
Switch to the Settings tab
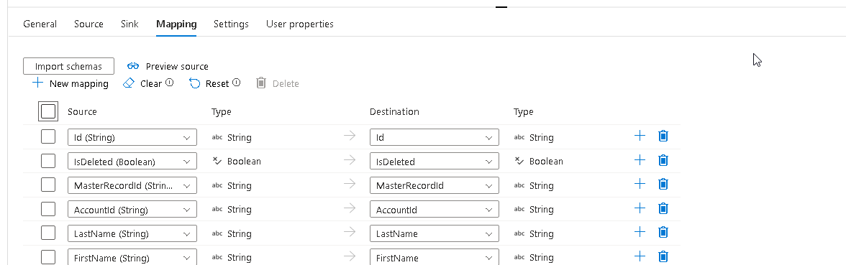pos(231,24)
